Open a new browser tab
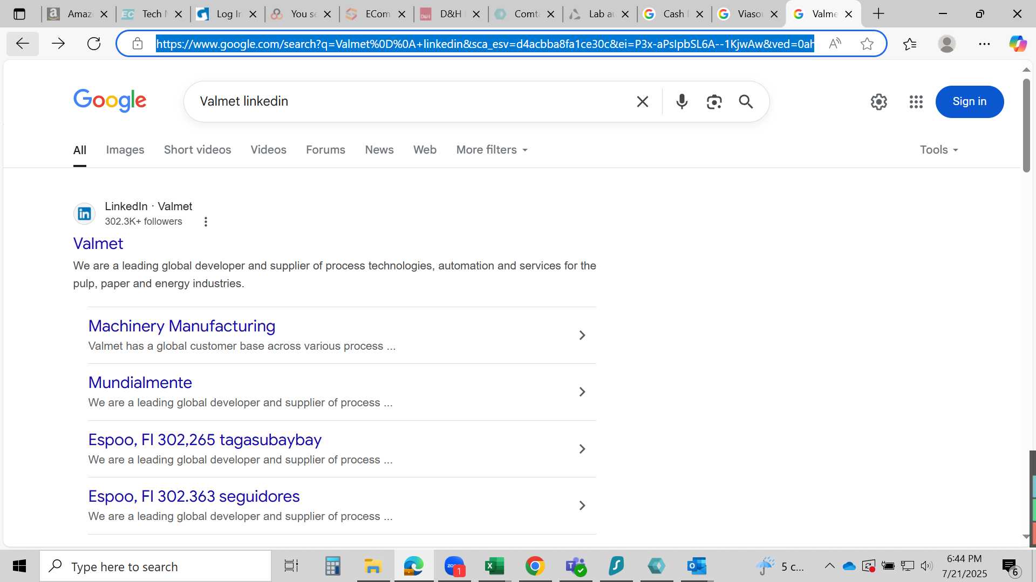 pos(878,14)
